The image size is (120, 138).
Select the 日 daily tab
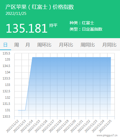(6, 45)
